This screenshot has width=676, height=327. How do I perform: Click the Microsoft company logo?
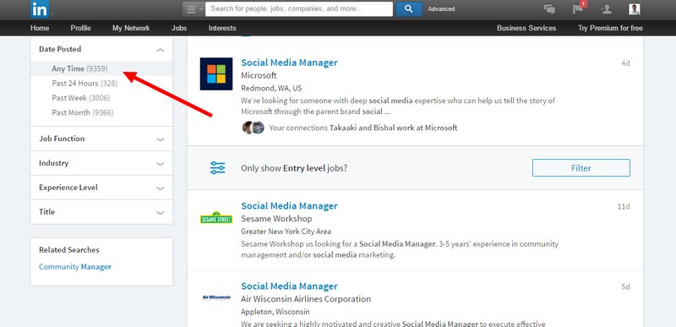pos(216,74)
